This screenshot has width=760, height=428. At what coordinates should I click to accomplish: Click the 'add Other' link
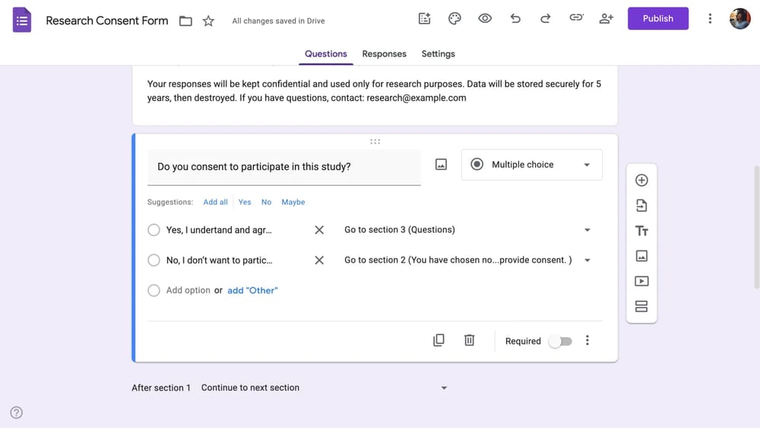tap(252, 291)
